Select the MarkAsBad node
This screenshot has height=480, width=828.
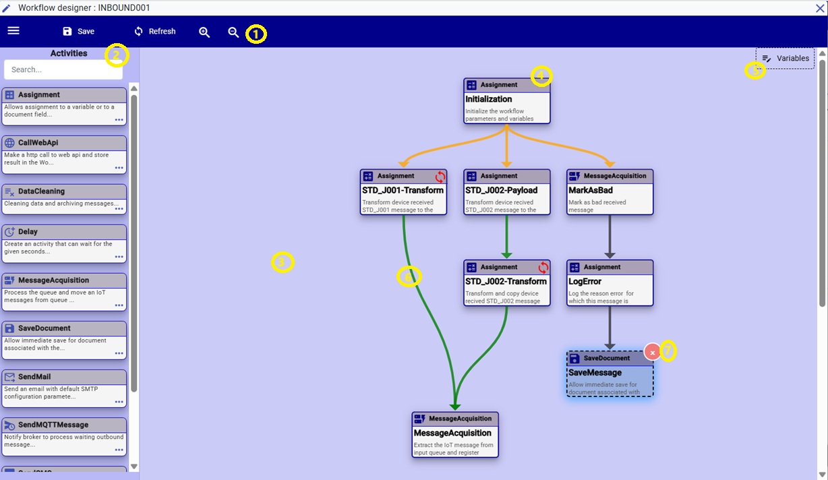[x=610, y=191]
